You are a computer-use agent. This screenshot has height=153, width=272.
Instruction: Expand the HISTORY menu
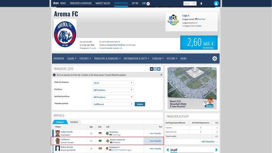172,59
